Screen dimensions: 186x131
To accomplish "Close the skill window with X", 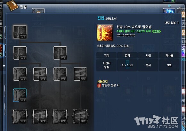I will [180, 8].
